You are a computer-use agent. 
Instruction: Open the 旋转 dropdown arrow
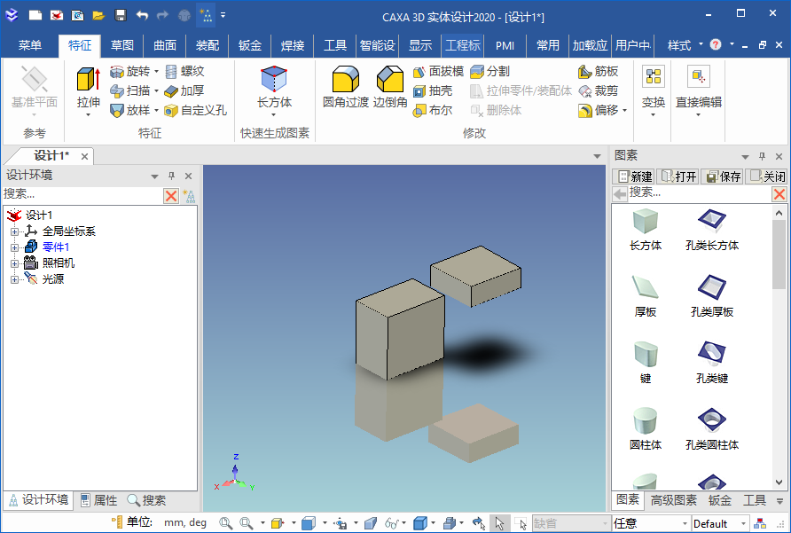coord(156,72)
